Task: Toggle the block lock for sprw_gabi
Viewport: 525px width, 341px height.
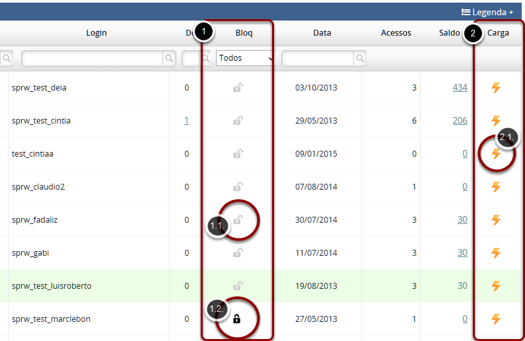Action: tap(237, 252)
